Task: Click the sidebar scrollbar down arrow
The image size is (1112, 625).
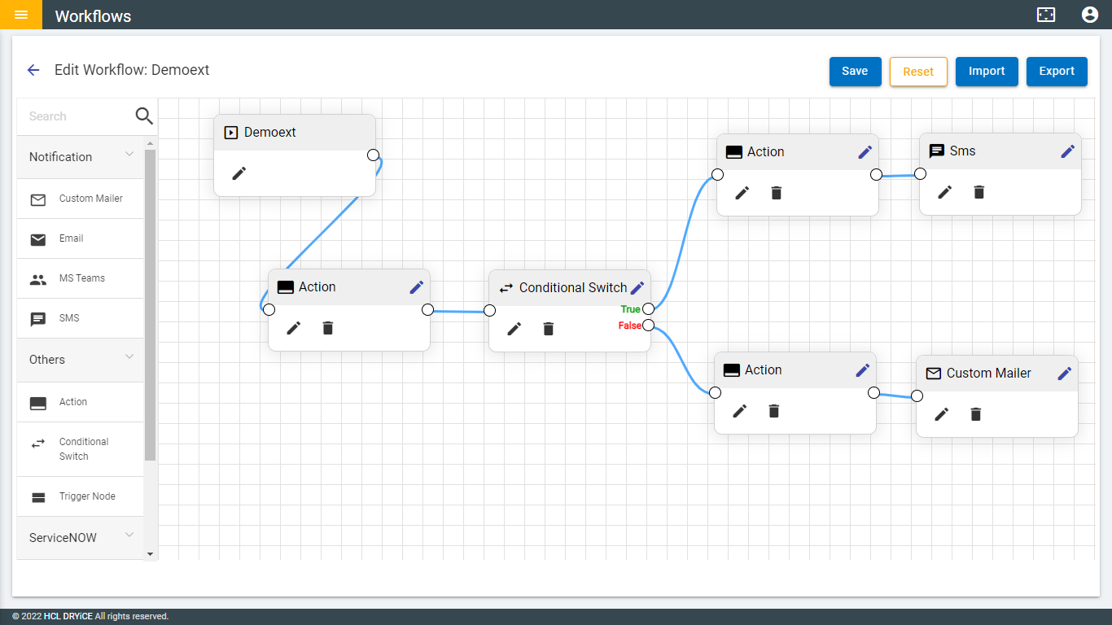Action: (x=150, y=554)
